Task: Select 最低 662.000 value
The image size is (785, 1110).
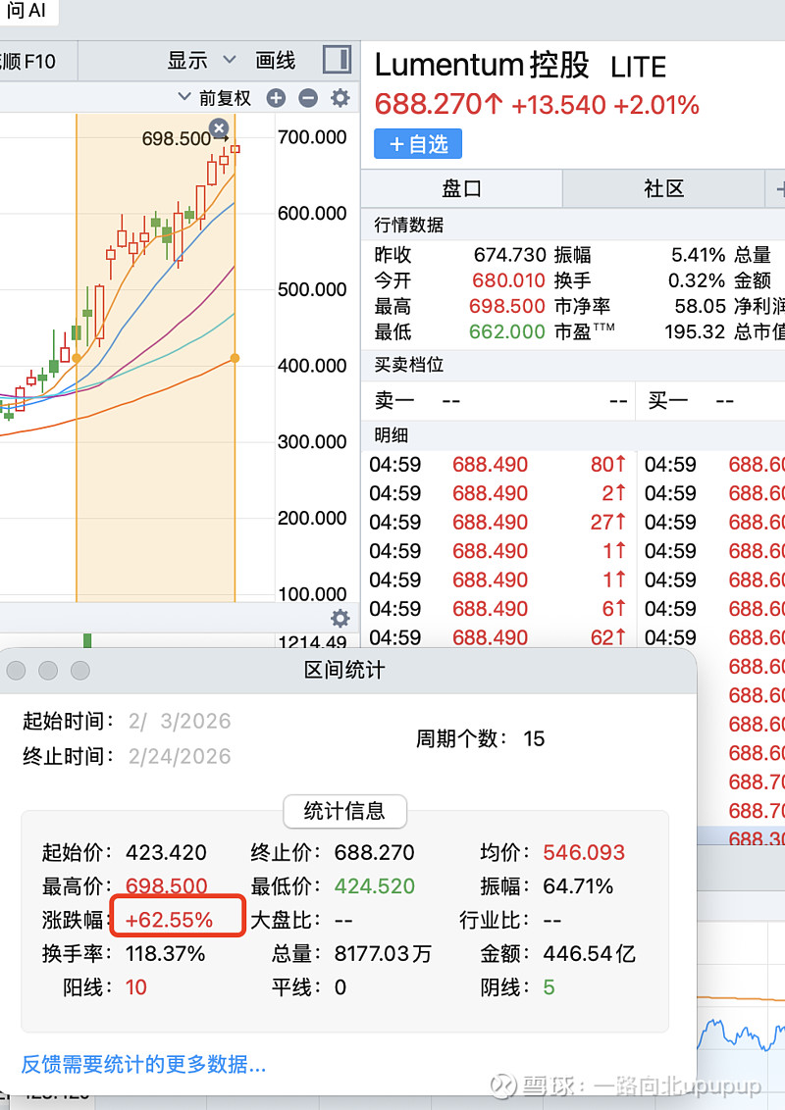Action: (x=506, y=331)
